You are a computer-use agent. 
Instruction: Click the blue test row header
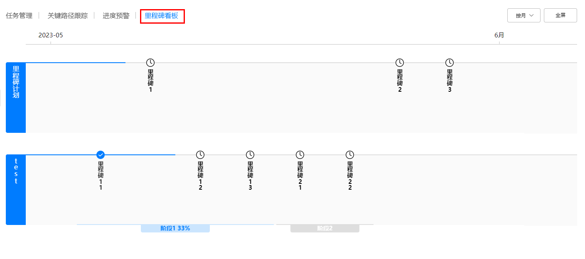(x=16, y=190)
